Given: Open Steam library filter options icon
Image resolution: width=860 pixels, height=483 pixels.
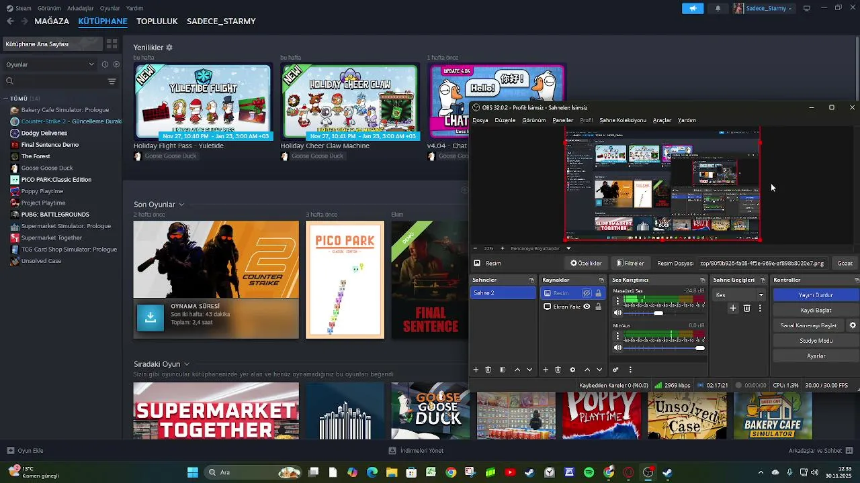Looking at the screenshot, I should pos(112,81).
